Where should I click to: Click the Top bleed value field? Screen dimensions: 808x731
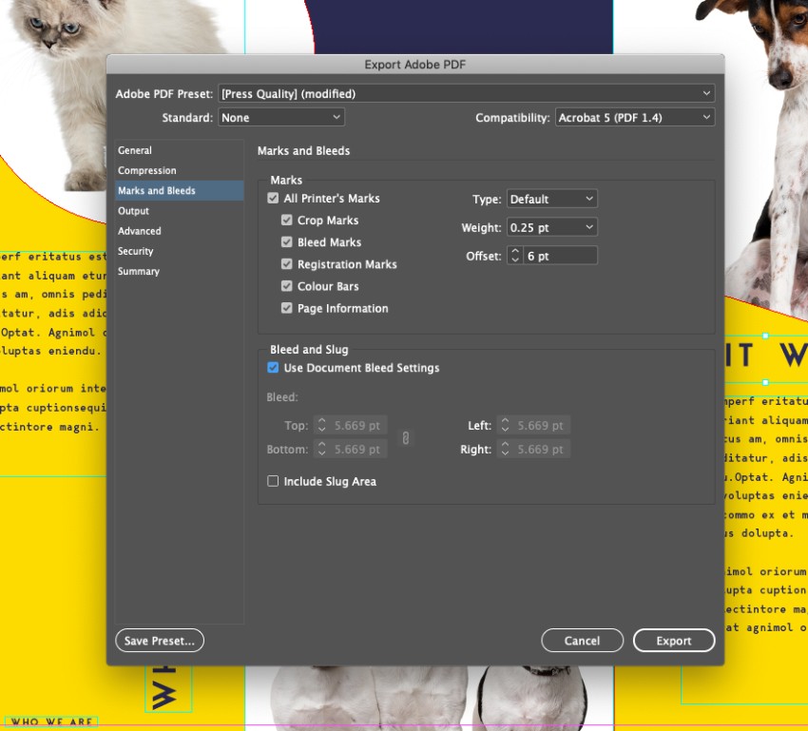point(357,425)
